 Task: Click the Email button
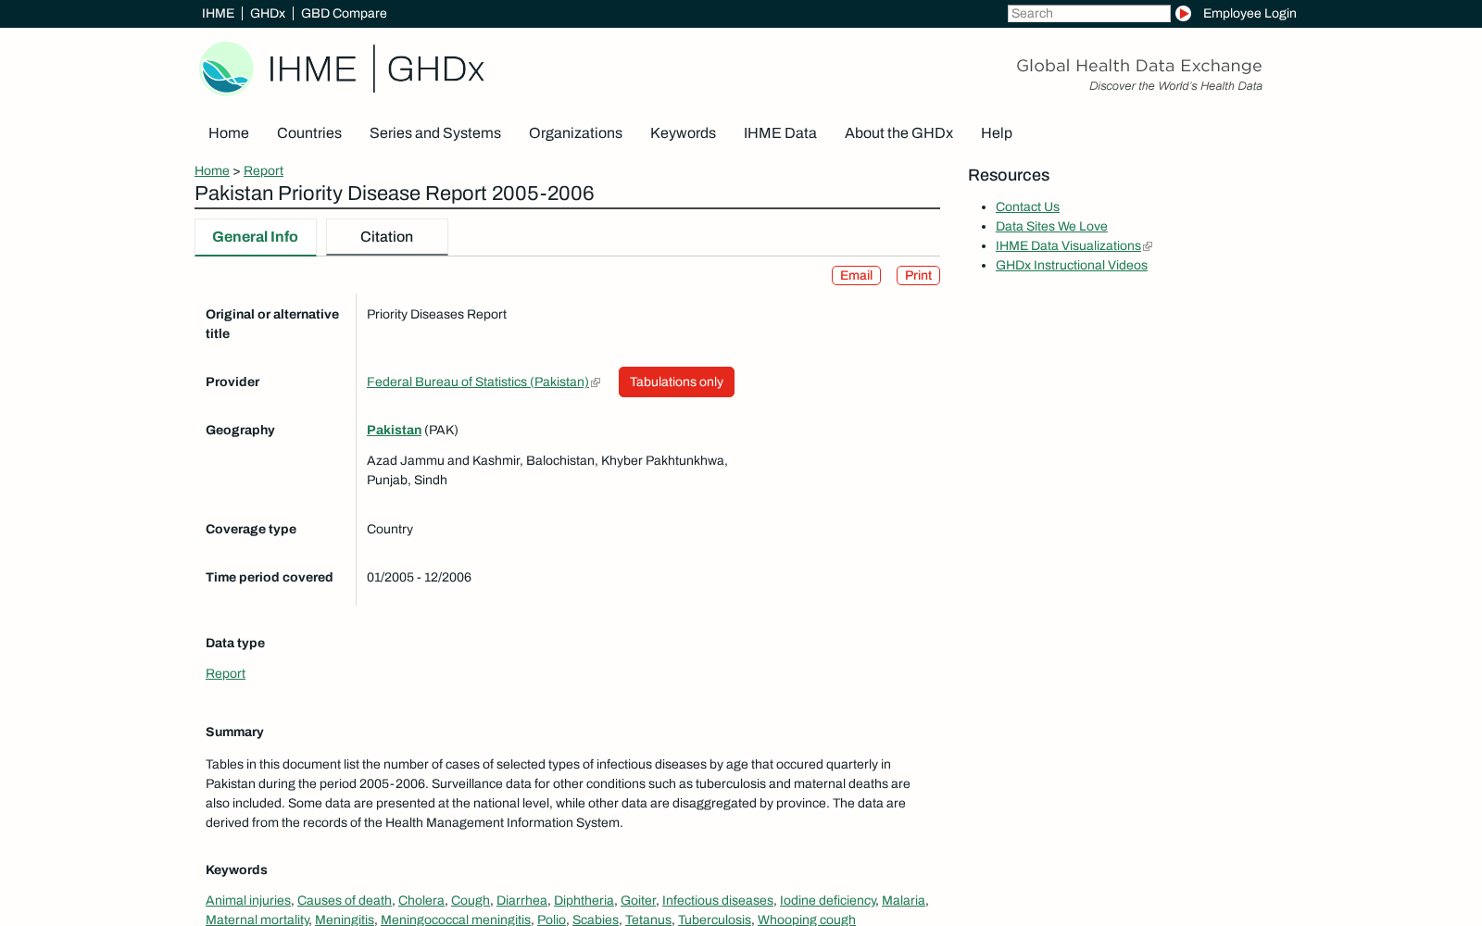tap(856, 275)
